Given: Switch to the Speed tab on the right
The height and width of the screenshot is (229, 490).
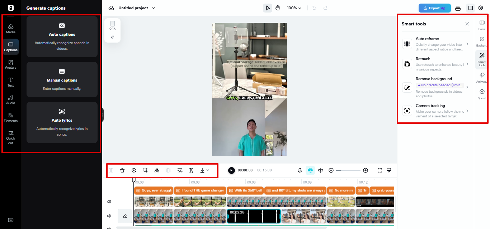Looking at the screenshot, I should (481, 94).
